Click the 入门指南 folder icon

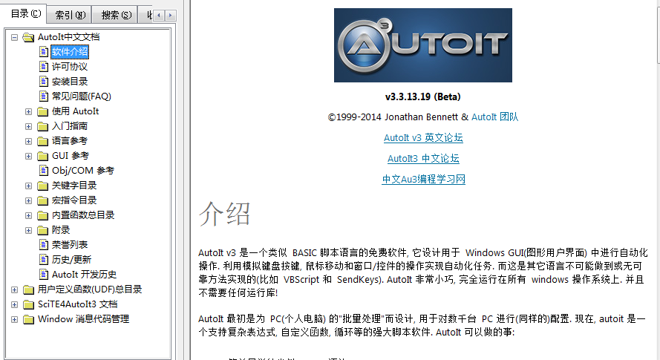(x=42, y=126)
